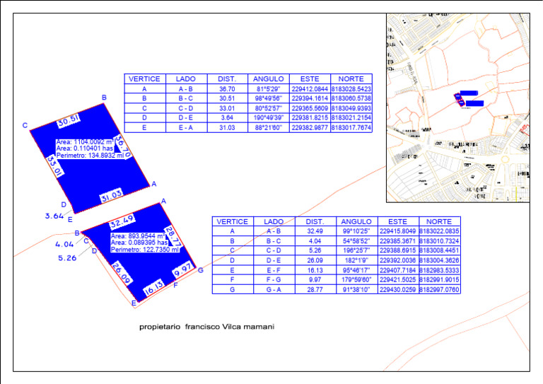Select the angle cell 91°38'10"
543x384 pixels.
click(356, 290)
